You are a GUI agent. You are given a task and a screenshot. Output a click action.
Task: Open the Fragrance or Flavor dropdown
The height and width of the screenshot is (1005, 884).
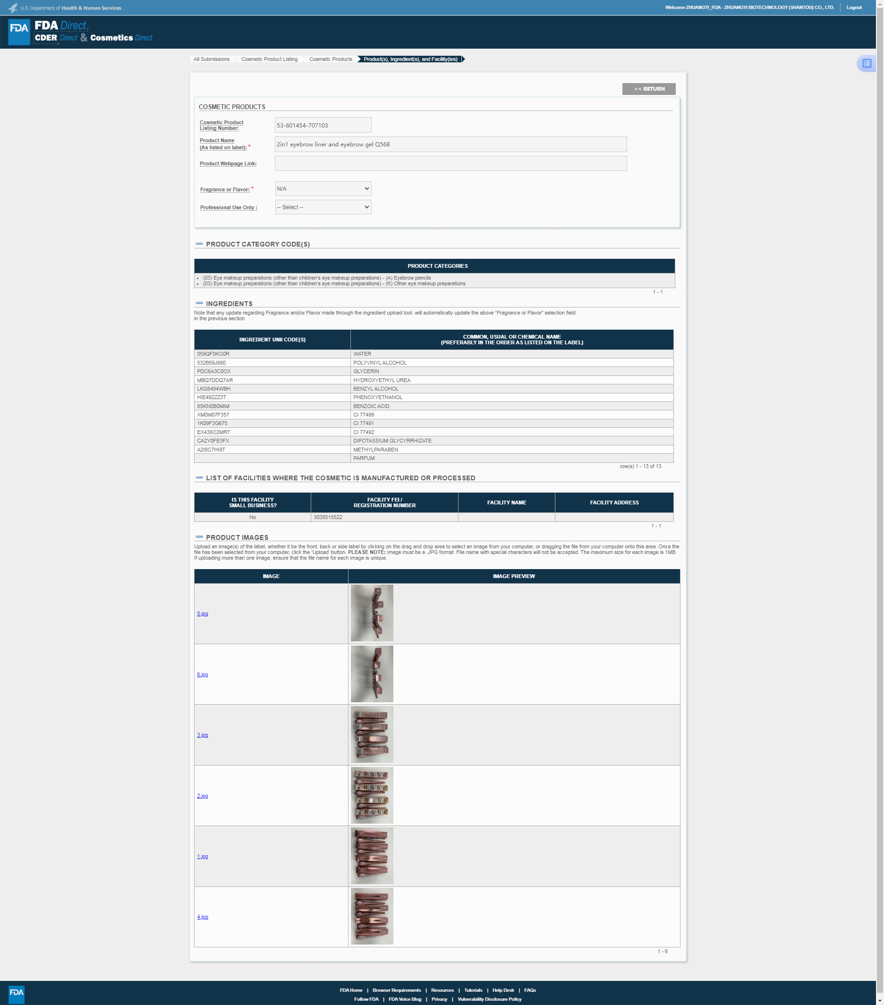[323, 189]
